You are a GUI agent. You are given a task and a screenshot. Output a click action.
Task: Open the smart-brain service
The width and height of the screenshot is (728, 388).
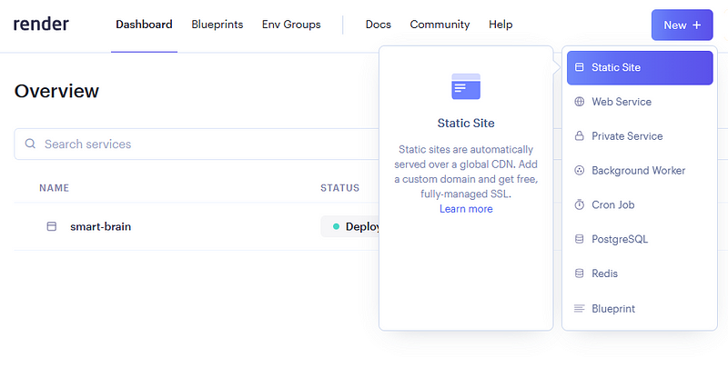tap(101, 226)
